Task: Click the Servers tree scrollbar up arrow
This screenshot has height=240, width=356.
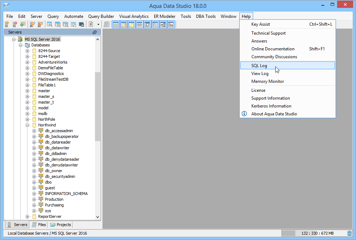Action: [x=97, y=39]
